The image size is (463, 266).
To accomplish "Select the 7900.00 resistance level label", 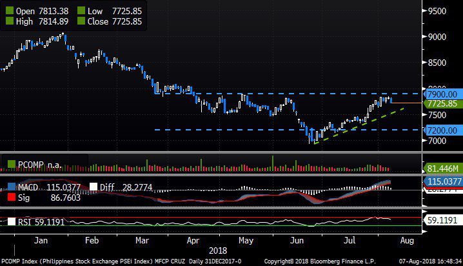I will click(442, 94).
